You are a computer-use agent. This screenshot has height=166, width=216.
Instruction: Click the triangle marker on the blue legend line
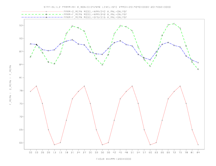(46, 17)
